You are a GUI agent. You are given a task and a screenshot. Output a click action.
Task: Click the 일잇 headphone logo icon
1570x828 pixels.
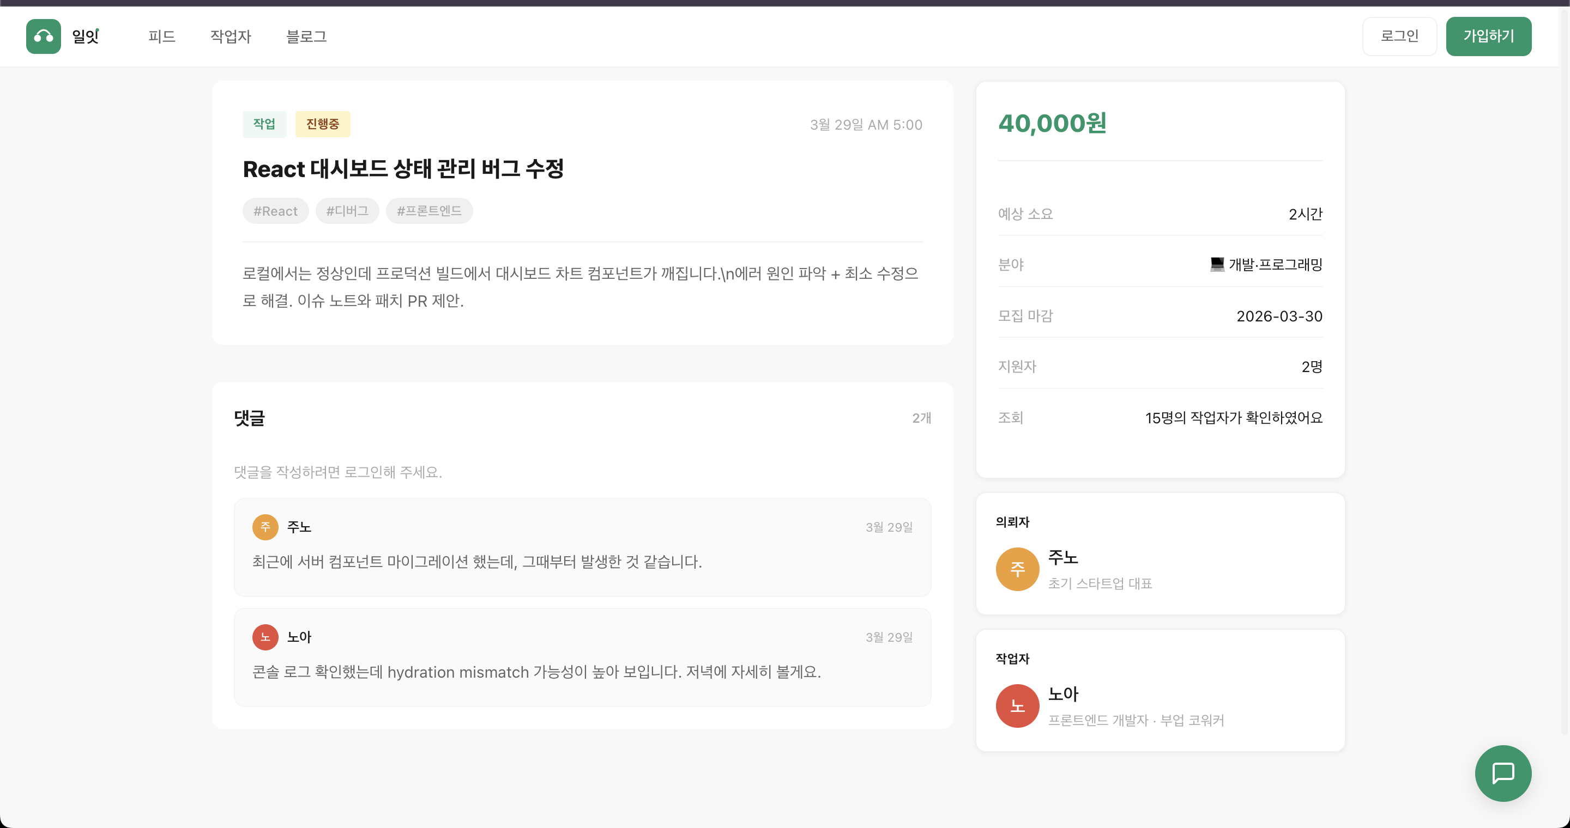coord(43,36)
